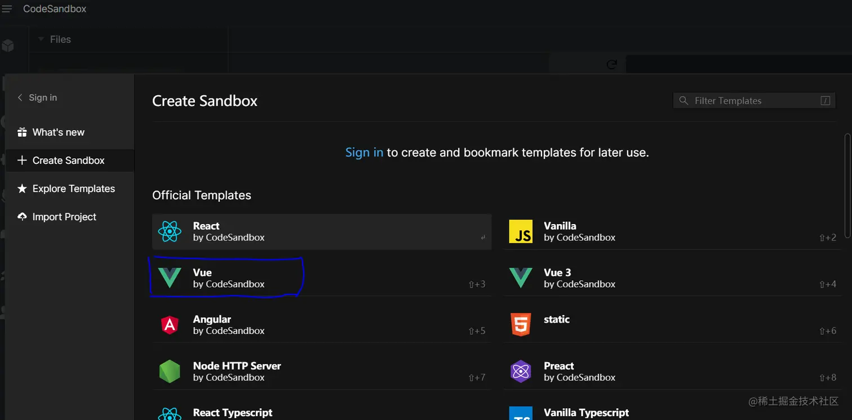Click the purple Preact logo icon
This screenshot has height=420, width=852.
520,372
